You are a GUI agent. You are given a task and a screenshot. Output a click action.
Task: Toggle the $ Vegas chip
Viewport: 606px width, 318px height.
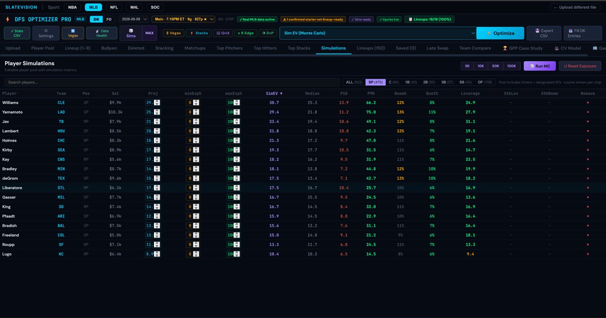173,33
